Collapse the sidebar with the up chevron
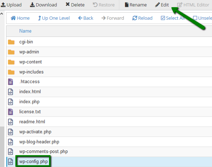 (x=2, y=14)
